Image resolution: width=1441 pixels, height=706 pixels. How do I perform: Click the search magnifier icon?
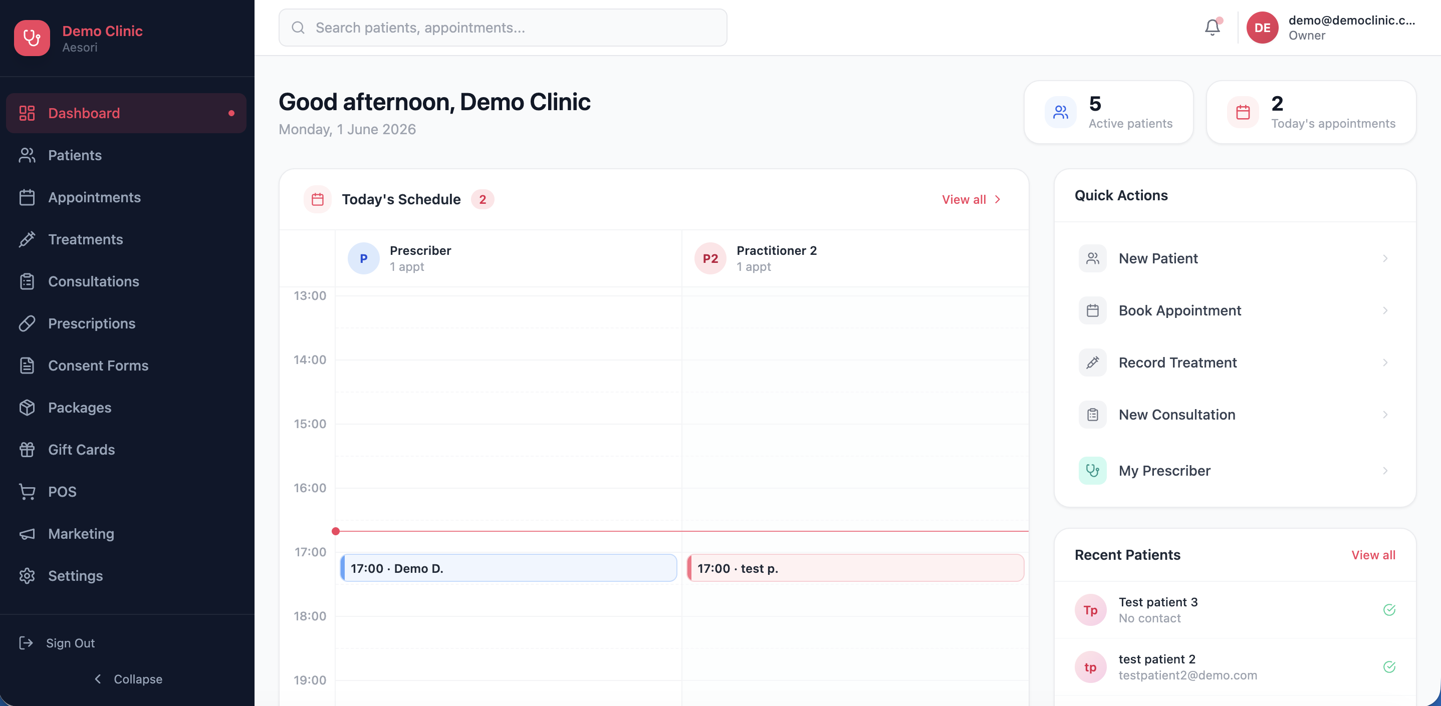pyautogui.click(x=298, y=28)
